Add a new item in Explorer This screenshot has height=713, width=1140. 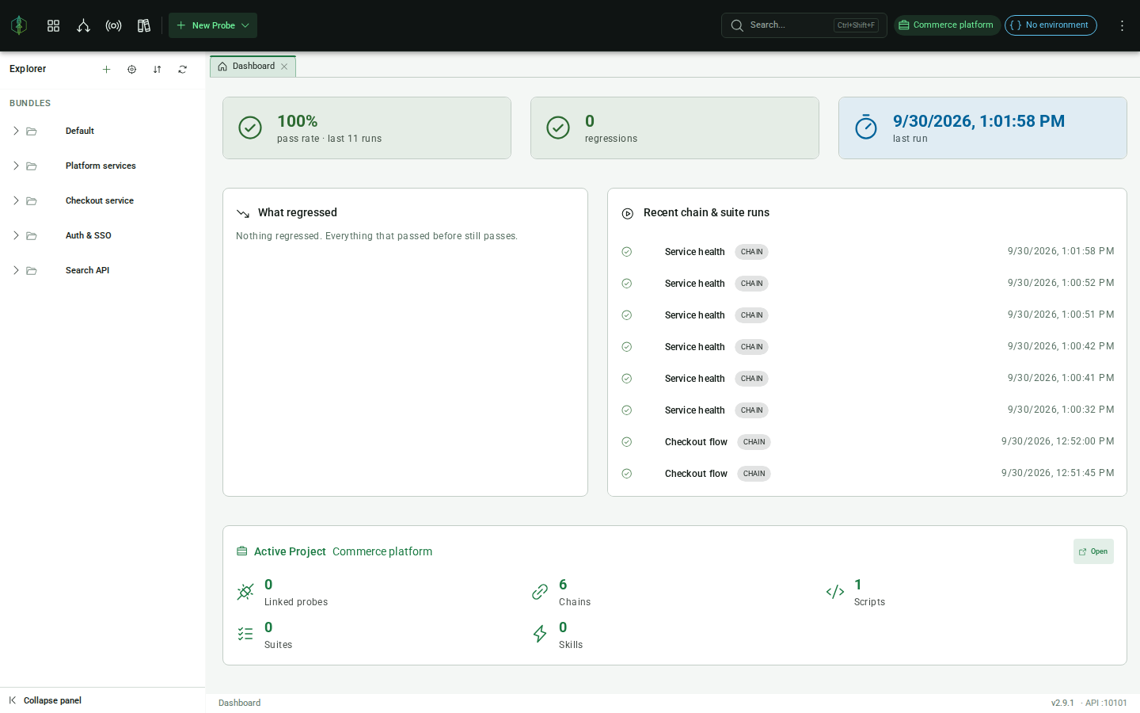[106, 70]
